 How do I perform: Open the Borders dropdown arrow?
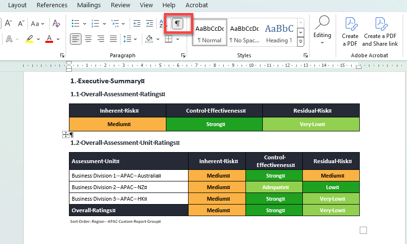tap(177, 39)
